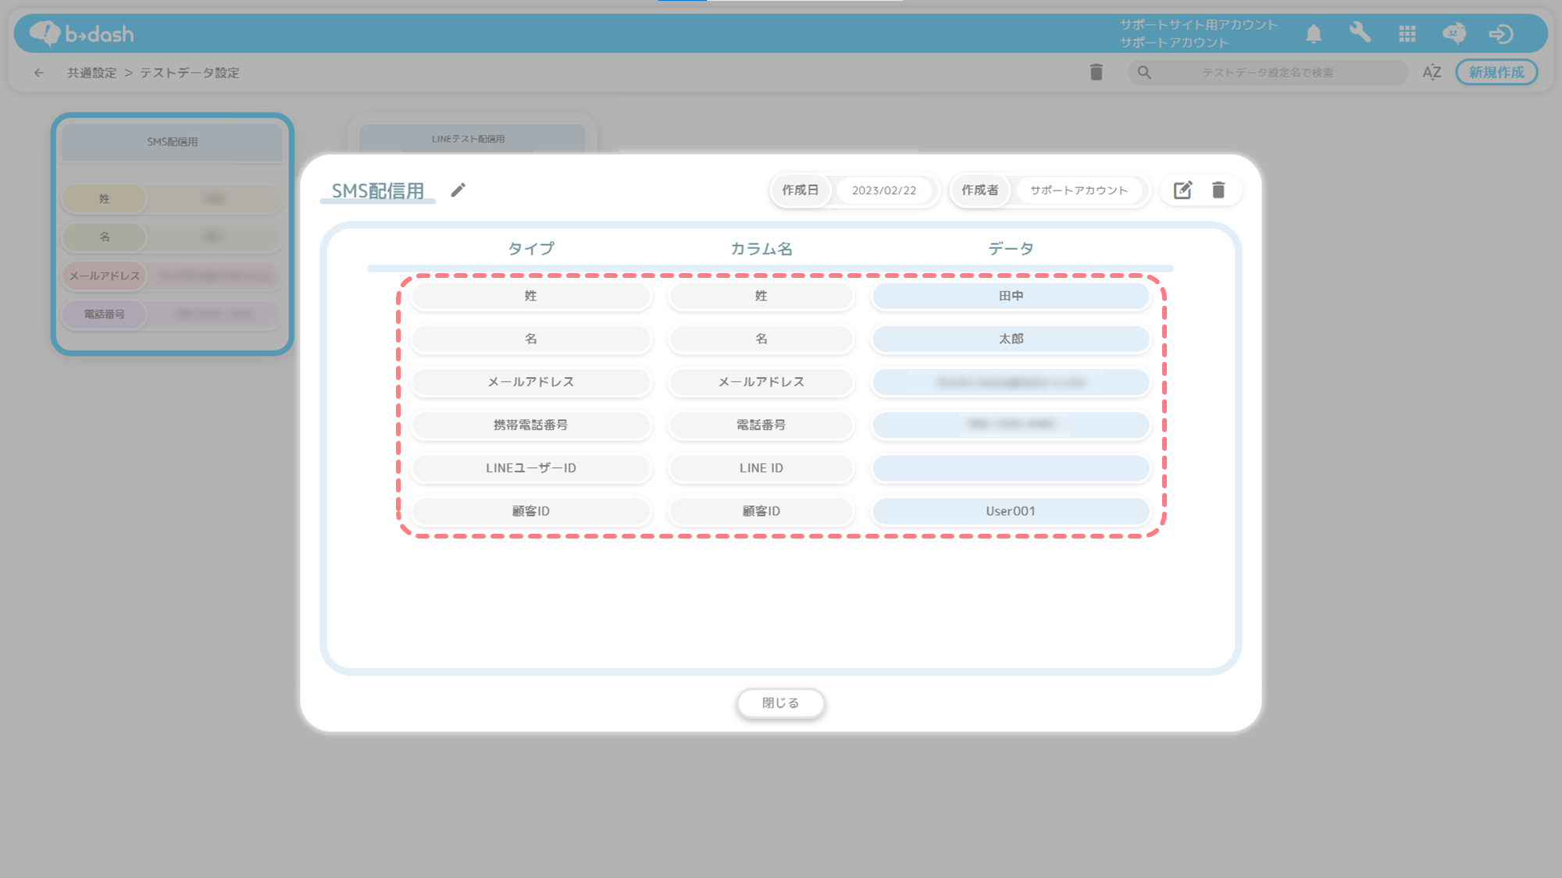Click the empty LINE ID data field
The height and width of the screenshot is (878, 1562).
[1011, 468]
